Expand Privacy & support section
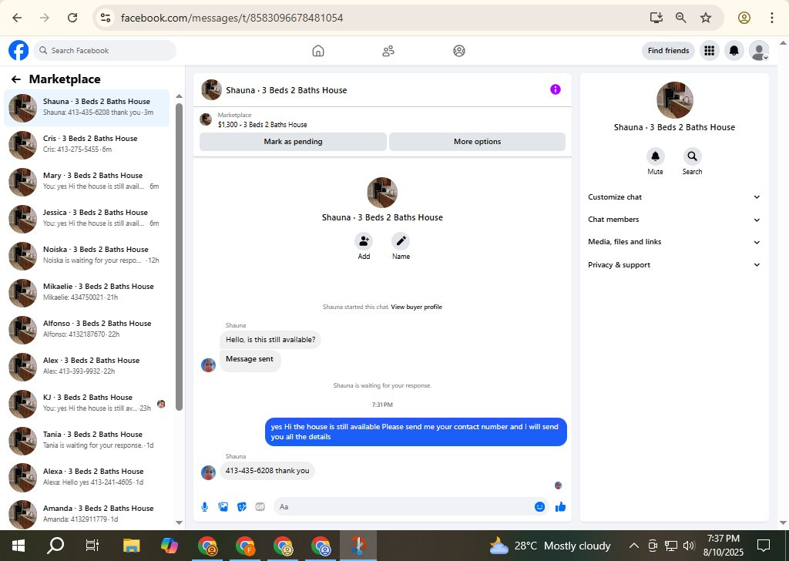Screen dimensions: 789x561 [x=674, y=264]
